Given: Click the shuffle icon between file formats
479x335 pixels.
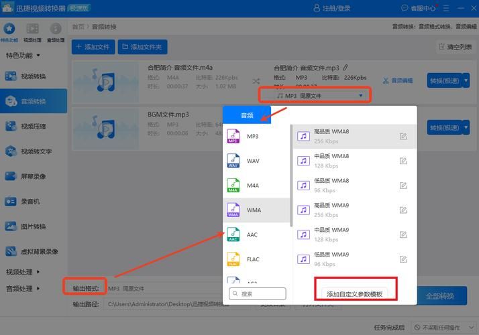Looking at the screenshot, I should click(256, 81).
